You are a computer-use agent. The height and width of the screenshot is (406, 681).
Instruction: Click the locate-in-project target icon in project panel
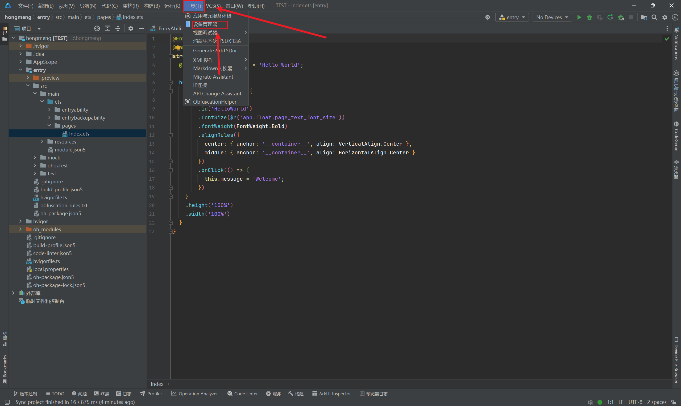point(97,28)
